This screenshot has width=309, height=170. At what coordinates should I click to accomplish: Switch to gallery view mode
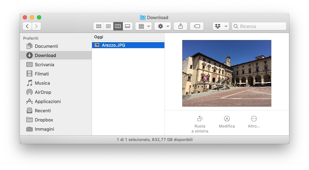(x=128, y=26)
